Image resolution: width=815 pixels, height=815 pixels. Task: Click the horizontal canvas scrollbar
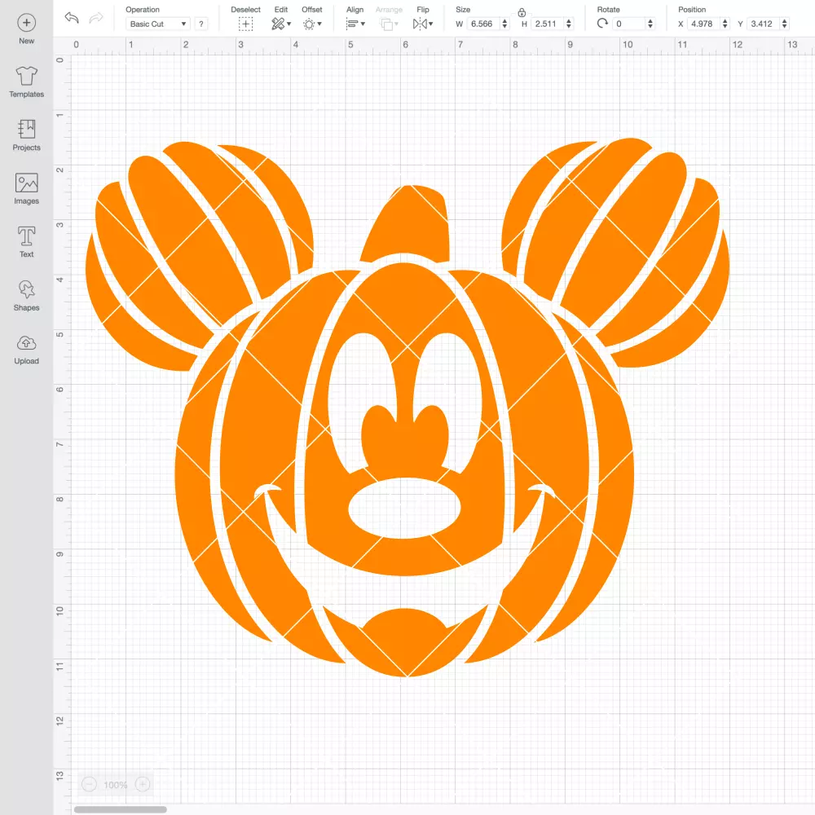[x=120, y=809]
